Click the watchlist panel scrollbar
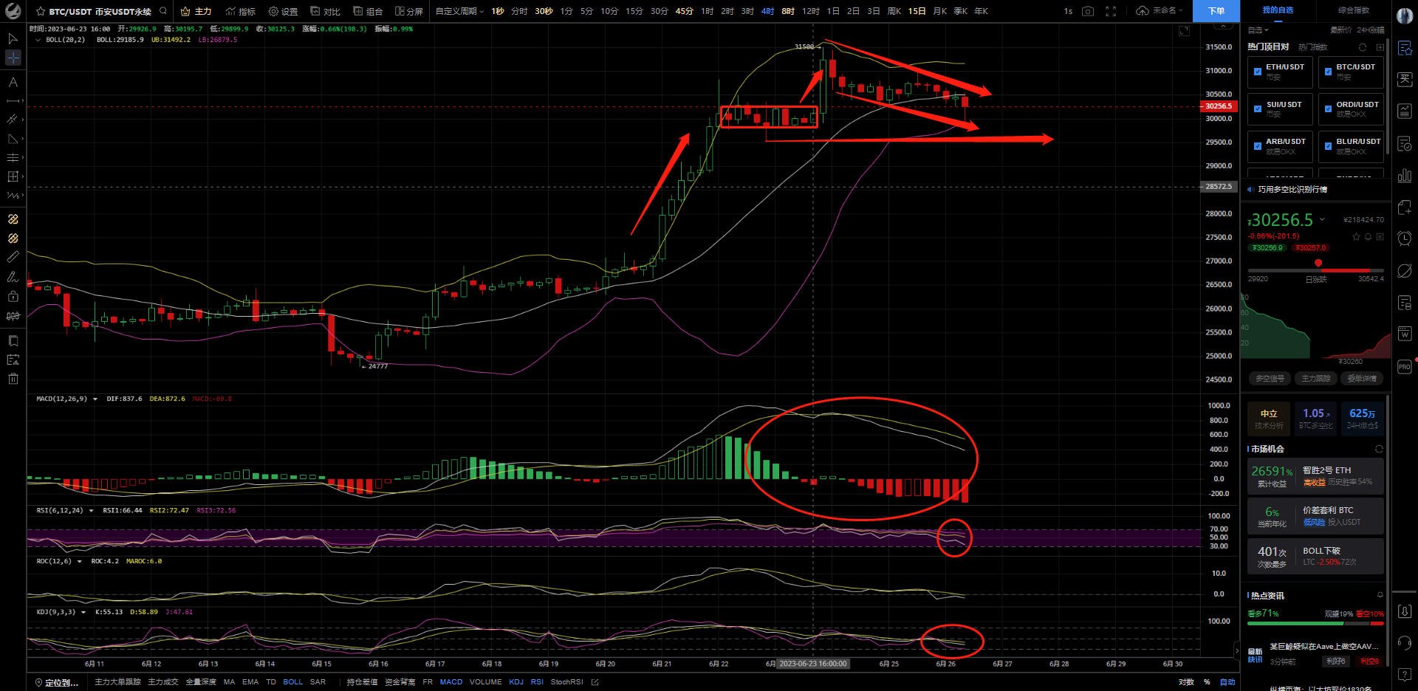Image resolution: width=1418 pixels, height=691 pixels. click(1388, 96)
